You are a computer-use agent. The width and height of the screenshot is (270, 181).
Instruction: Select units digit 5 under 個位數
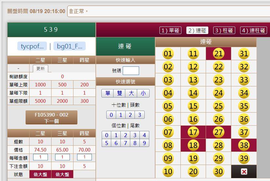tap(107, 143)
